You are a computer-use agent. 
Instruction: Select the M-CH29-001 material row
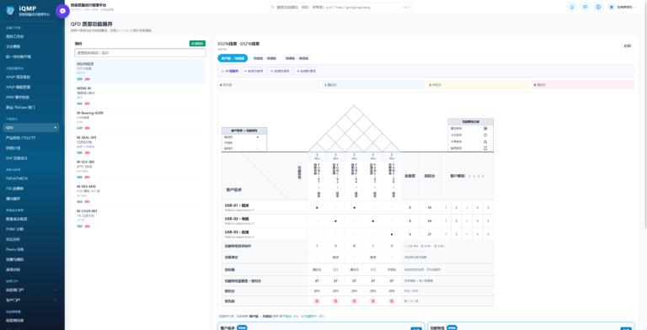point(140,218)
